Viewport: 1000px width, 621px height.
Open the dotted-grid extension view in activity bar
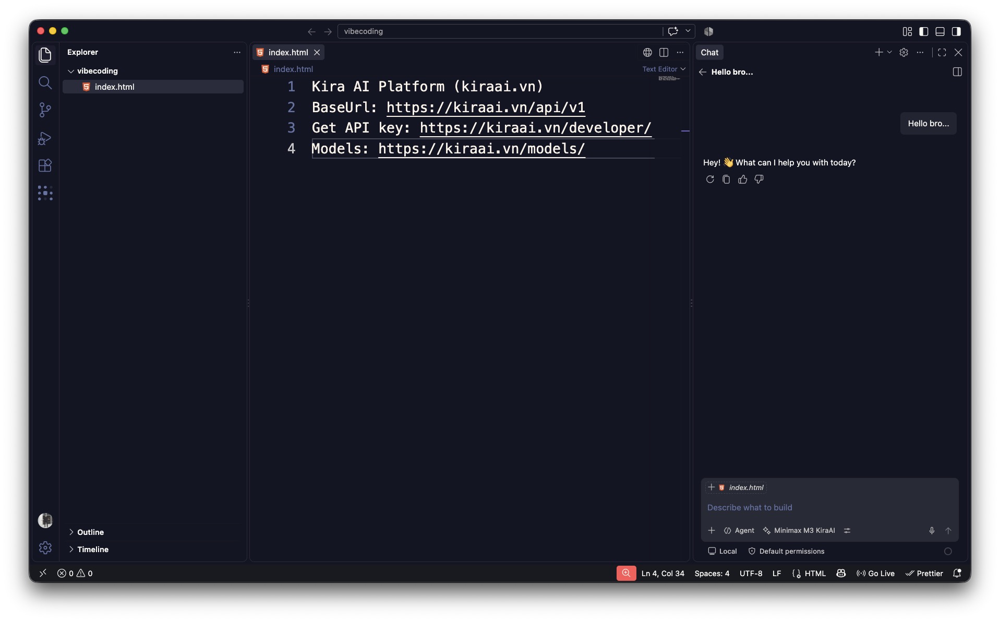click(x=45, y=193)
